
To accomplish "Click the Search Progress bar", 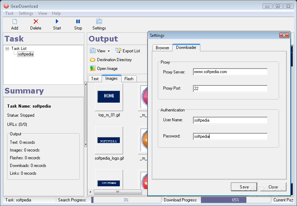I will 126,200.
